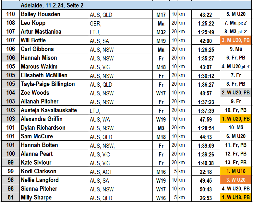The image size is (253, 204).
Task: Select Milly Sharpe's points cell 81
Action: point(10,197)
